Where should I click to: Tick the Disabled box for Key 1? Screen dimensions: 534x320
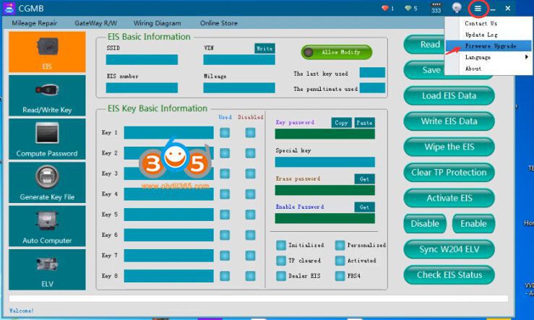pos(250,133)
